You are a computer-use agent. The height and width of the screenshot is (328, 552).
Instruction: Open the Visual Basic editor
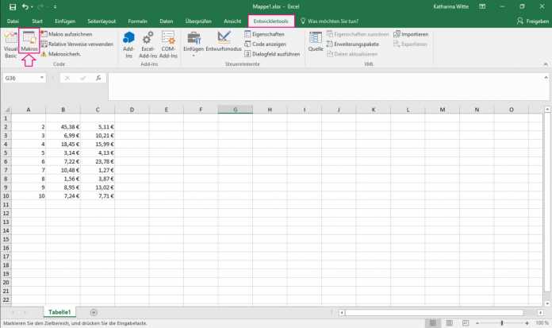pos(10,44)
